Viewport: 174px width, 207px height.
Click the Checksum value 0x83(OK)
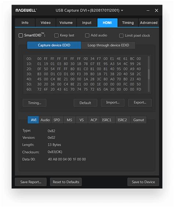coord(55,152)
